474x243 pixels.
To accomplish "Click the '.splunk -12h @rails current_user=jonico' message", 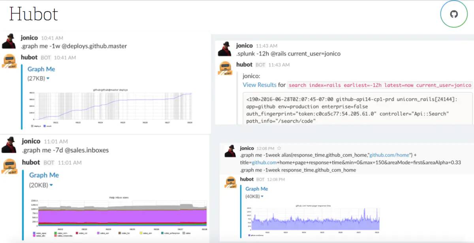I will click(x=288, y=54).
